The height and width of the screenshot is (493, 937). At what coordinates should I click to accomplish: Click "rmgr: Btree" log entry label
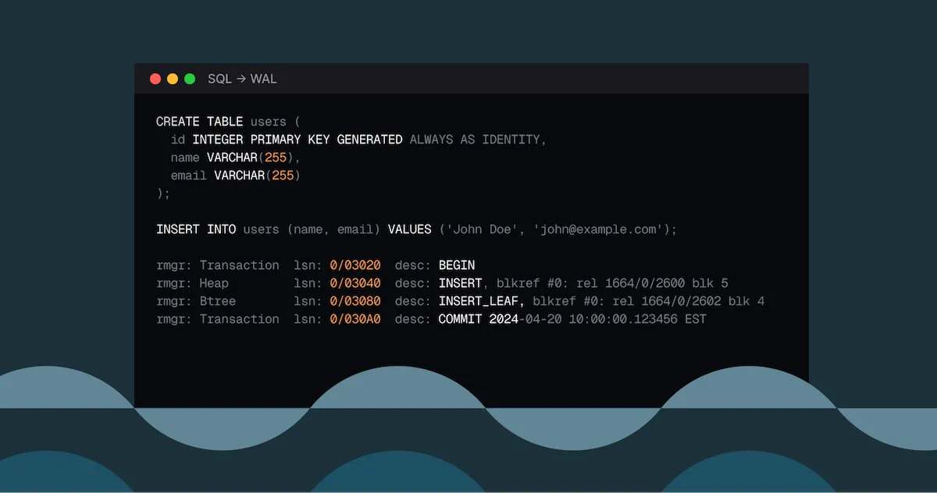(x=196, y=301)
